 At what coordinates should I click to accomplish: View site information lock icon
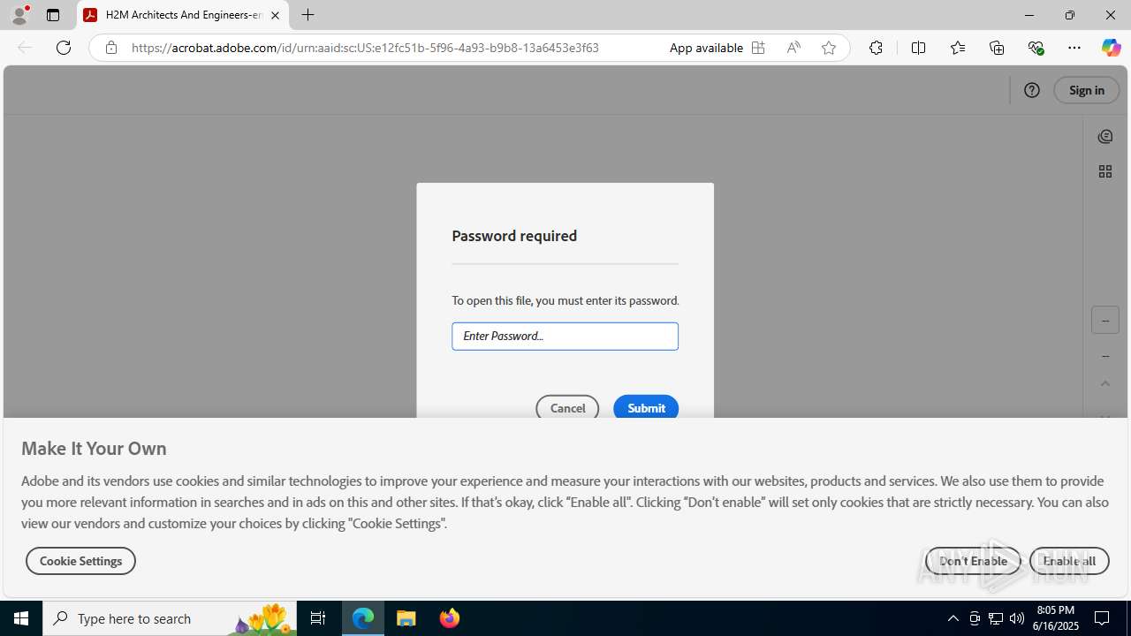(110, 48)
